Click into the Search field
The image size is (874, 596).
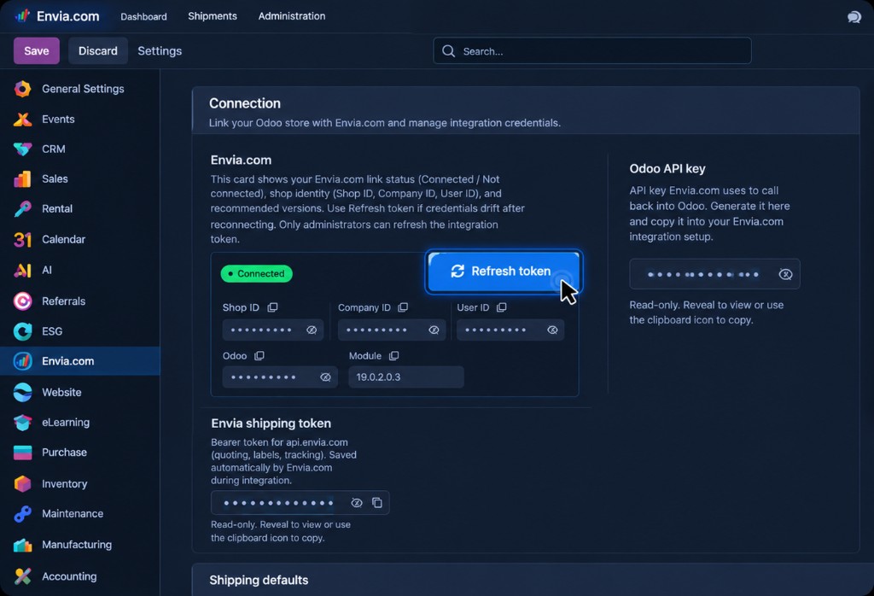tap(592, 50)
